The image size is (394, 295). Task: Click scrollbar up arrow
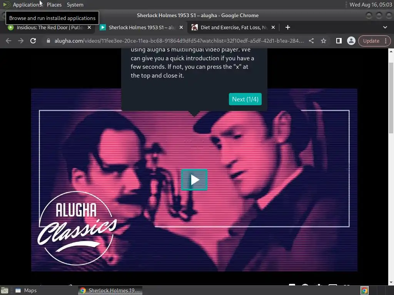coord(391,51)
